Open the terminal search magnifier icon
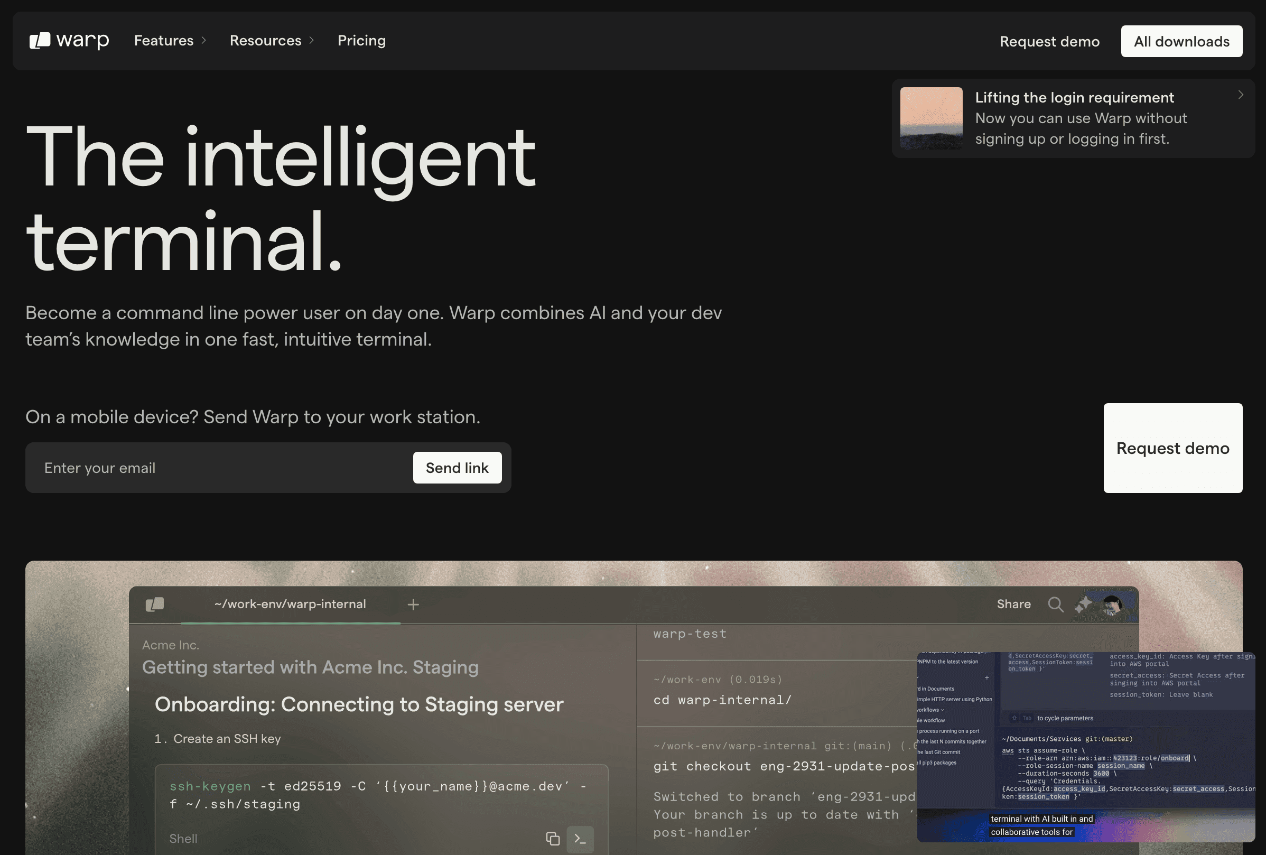Screen dimensions: 1266x855 [x=1055, y=605]
